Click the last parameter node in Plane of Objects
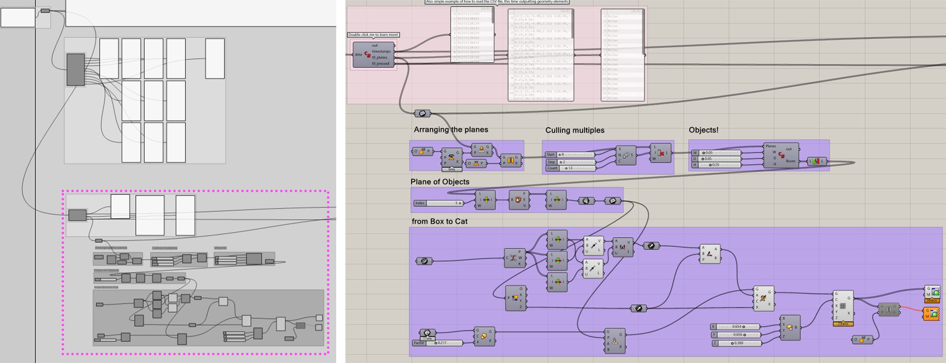 coord(612,200)
